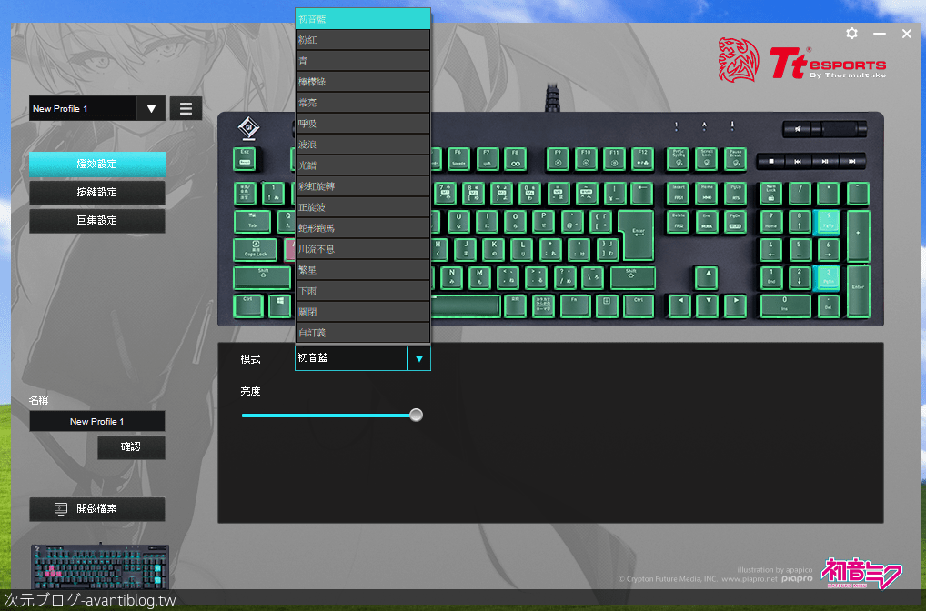
Task: Click the stop media key
Action: pos(771,161)
